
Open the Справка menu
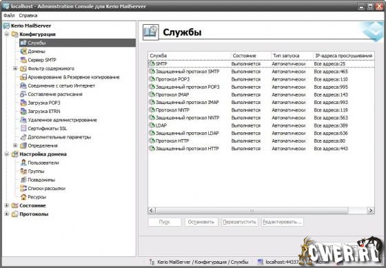pos(28,16)
